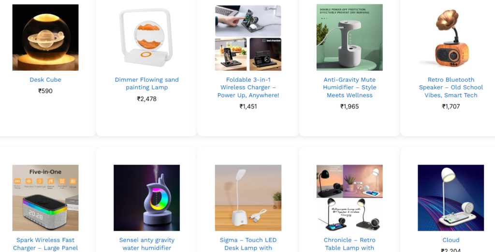Screen dimensions: 495x252
Task: Open the Desk Cube product image
Action: 45,37
